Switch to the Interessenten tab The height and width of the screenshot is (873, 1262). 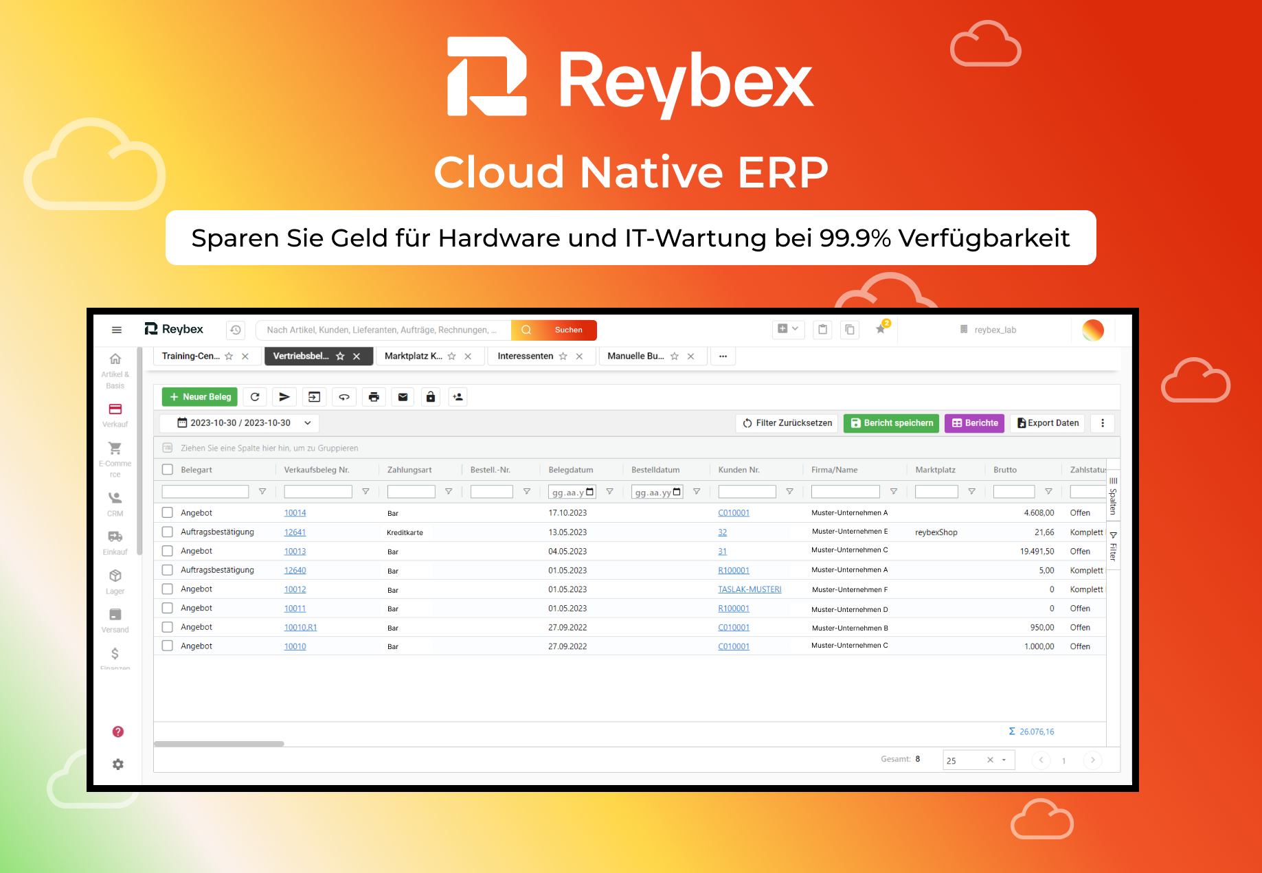point(526,356)
